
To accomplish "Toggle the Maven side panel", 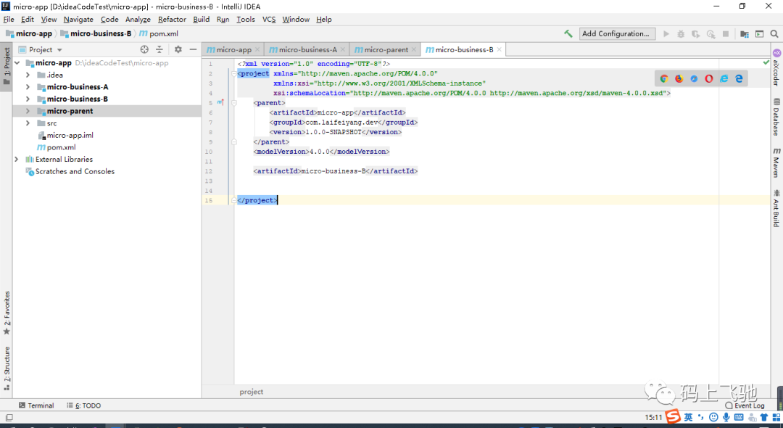I will [776, 162].
